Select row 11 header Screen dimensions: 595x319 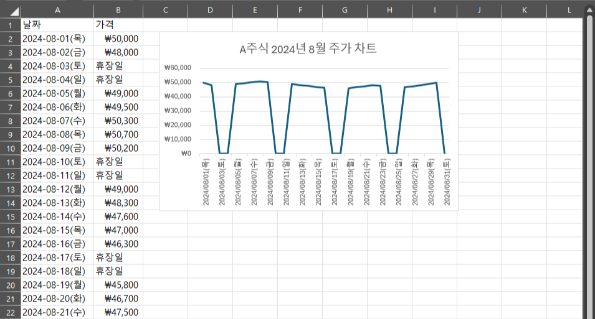point(10,162)
